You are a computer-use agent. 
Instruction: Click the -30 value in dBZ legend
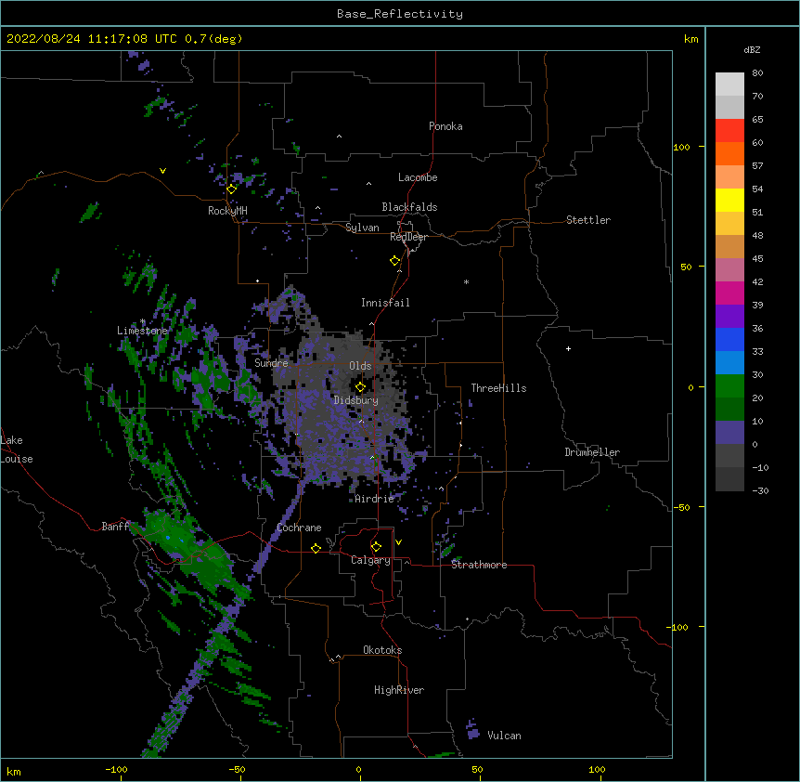[x=760, y=490]
